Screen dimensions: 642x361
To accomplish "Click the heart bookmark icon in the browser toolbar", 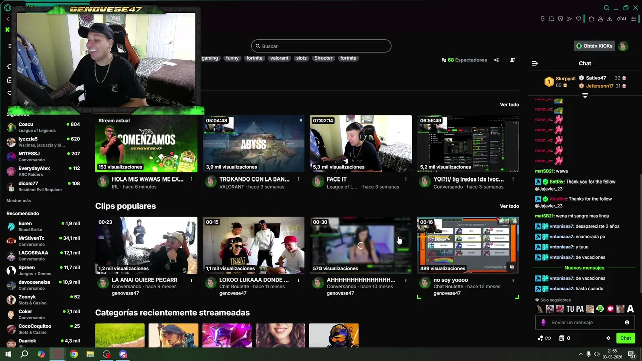I will click(x=578, y=19).
